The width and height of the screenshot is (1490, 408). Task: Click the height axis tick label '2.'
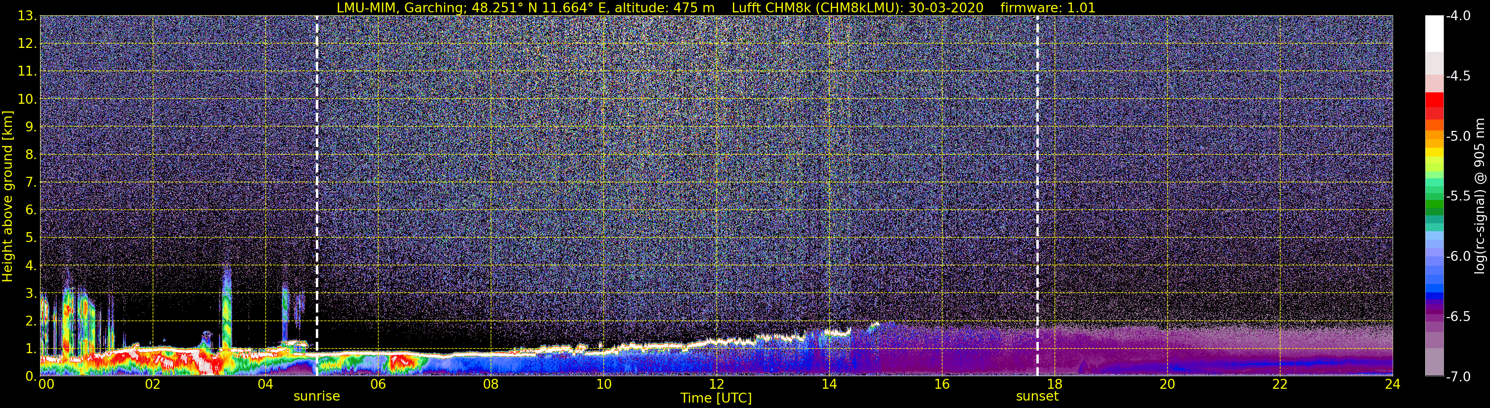coord(31,322)
